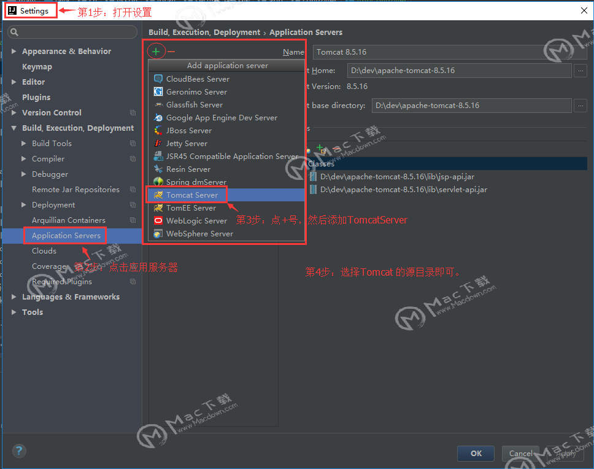594x469 pixels.
Task: Click project-level icon beside Version Control
Action: (x=133, y=112)
